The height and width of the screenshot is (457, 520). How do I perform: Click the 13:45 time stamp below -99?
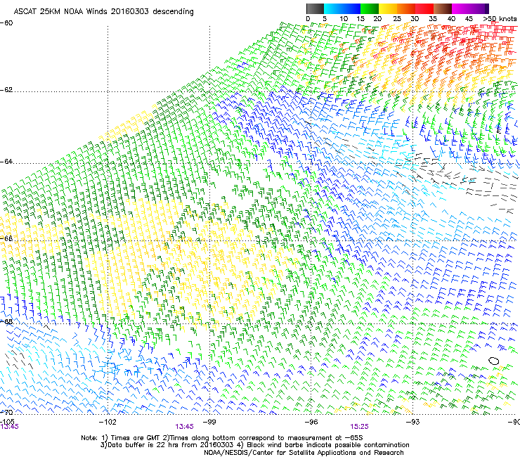coord(185,426)
